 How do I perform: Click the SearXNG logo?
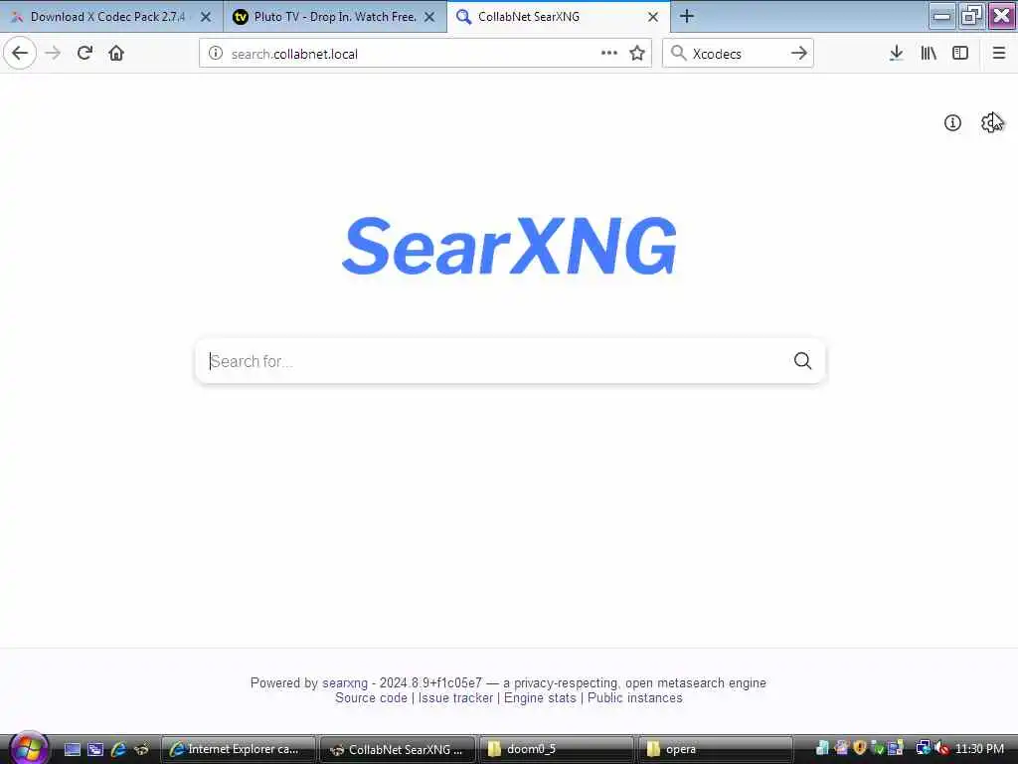(510, 246)
